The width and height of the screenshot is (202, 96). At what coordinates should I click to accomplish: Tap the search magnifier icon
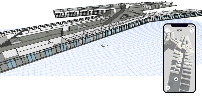click(192, 30)
